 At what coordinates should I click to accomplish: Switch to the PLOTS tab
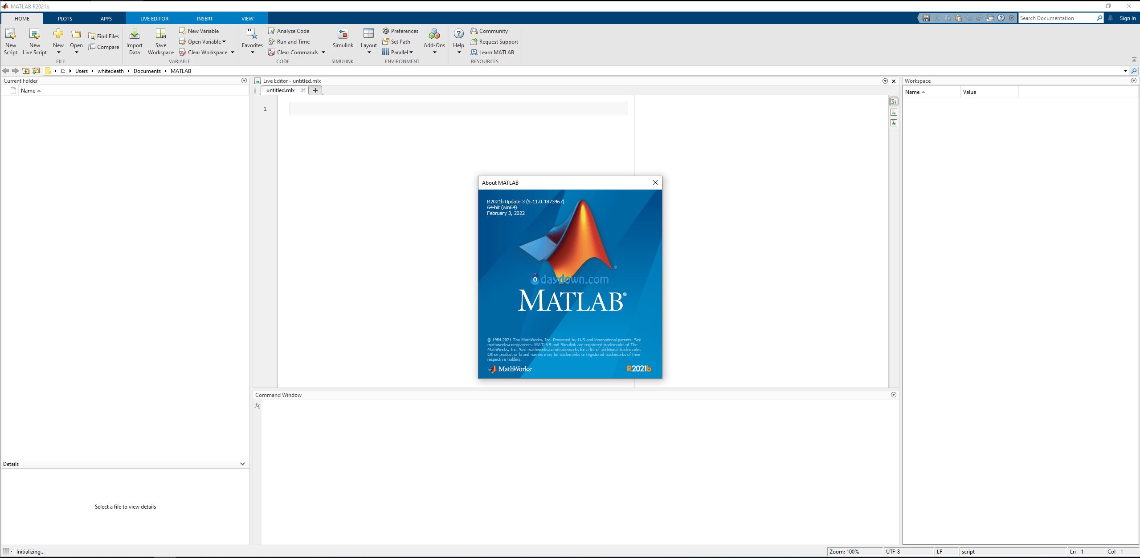(65, 19)
